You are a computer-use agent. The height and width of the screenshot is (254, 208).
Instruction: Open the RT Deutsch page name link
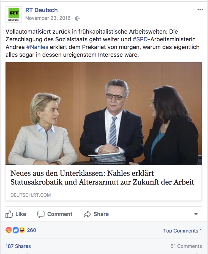click(x=41, y=10)
